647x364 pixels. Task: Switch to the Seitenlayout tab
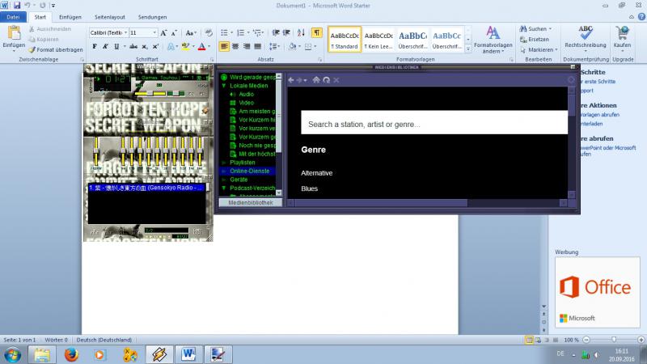[x=110, y=17]
